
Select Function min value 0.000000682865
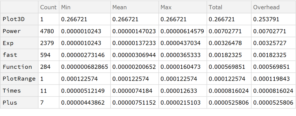pos(84,67)
